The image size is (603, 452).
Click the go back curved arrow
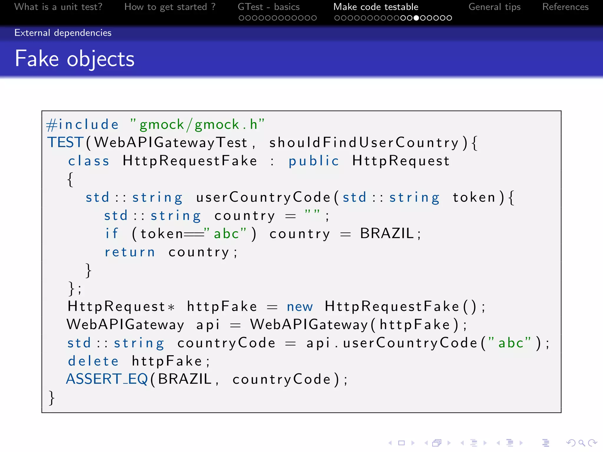pos(571,443)
